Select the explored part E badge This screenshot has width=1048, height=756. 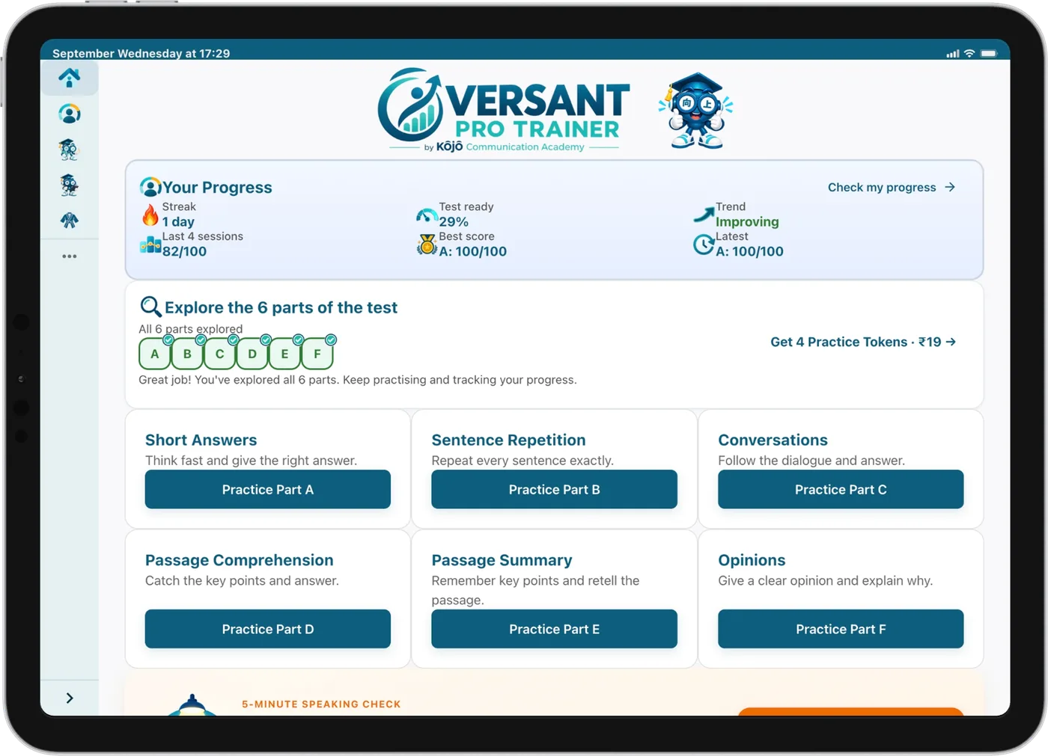pos(284,354)
